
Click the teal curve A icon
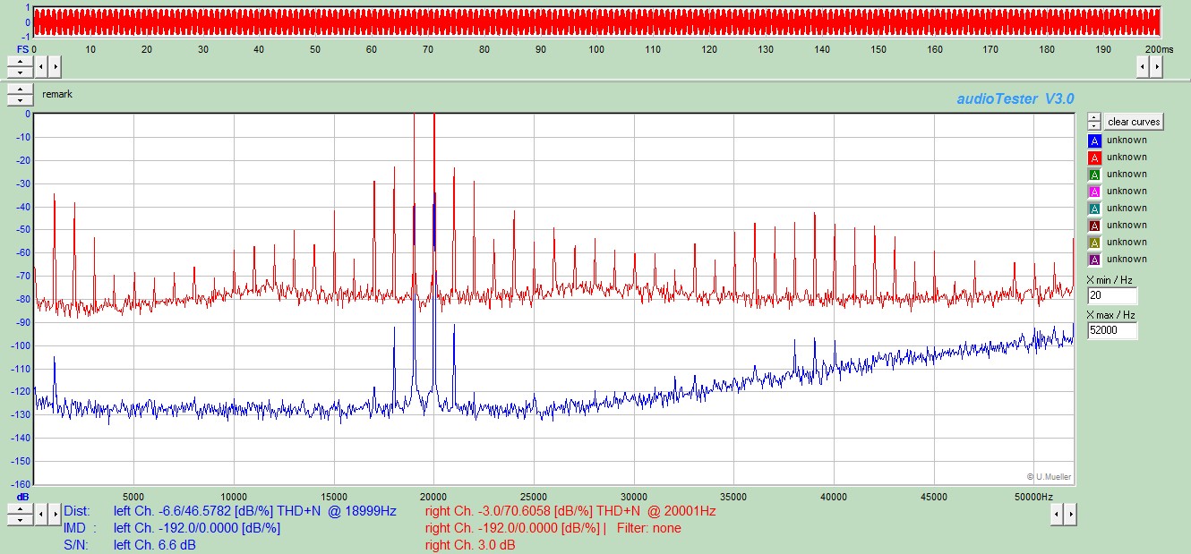(x=1094, y=209)
